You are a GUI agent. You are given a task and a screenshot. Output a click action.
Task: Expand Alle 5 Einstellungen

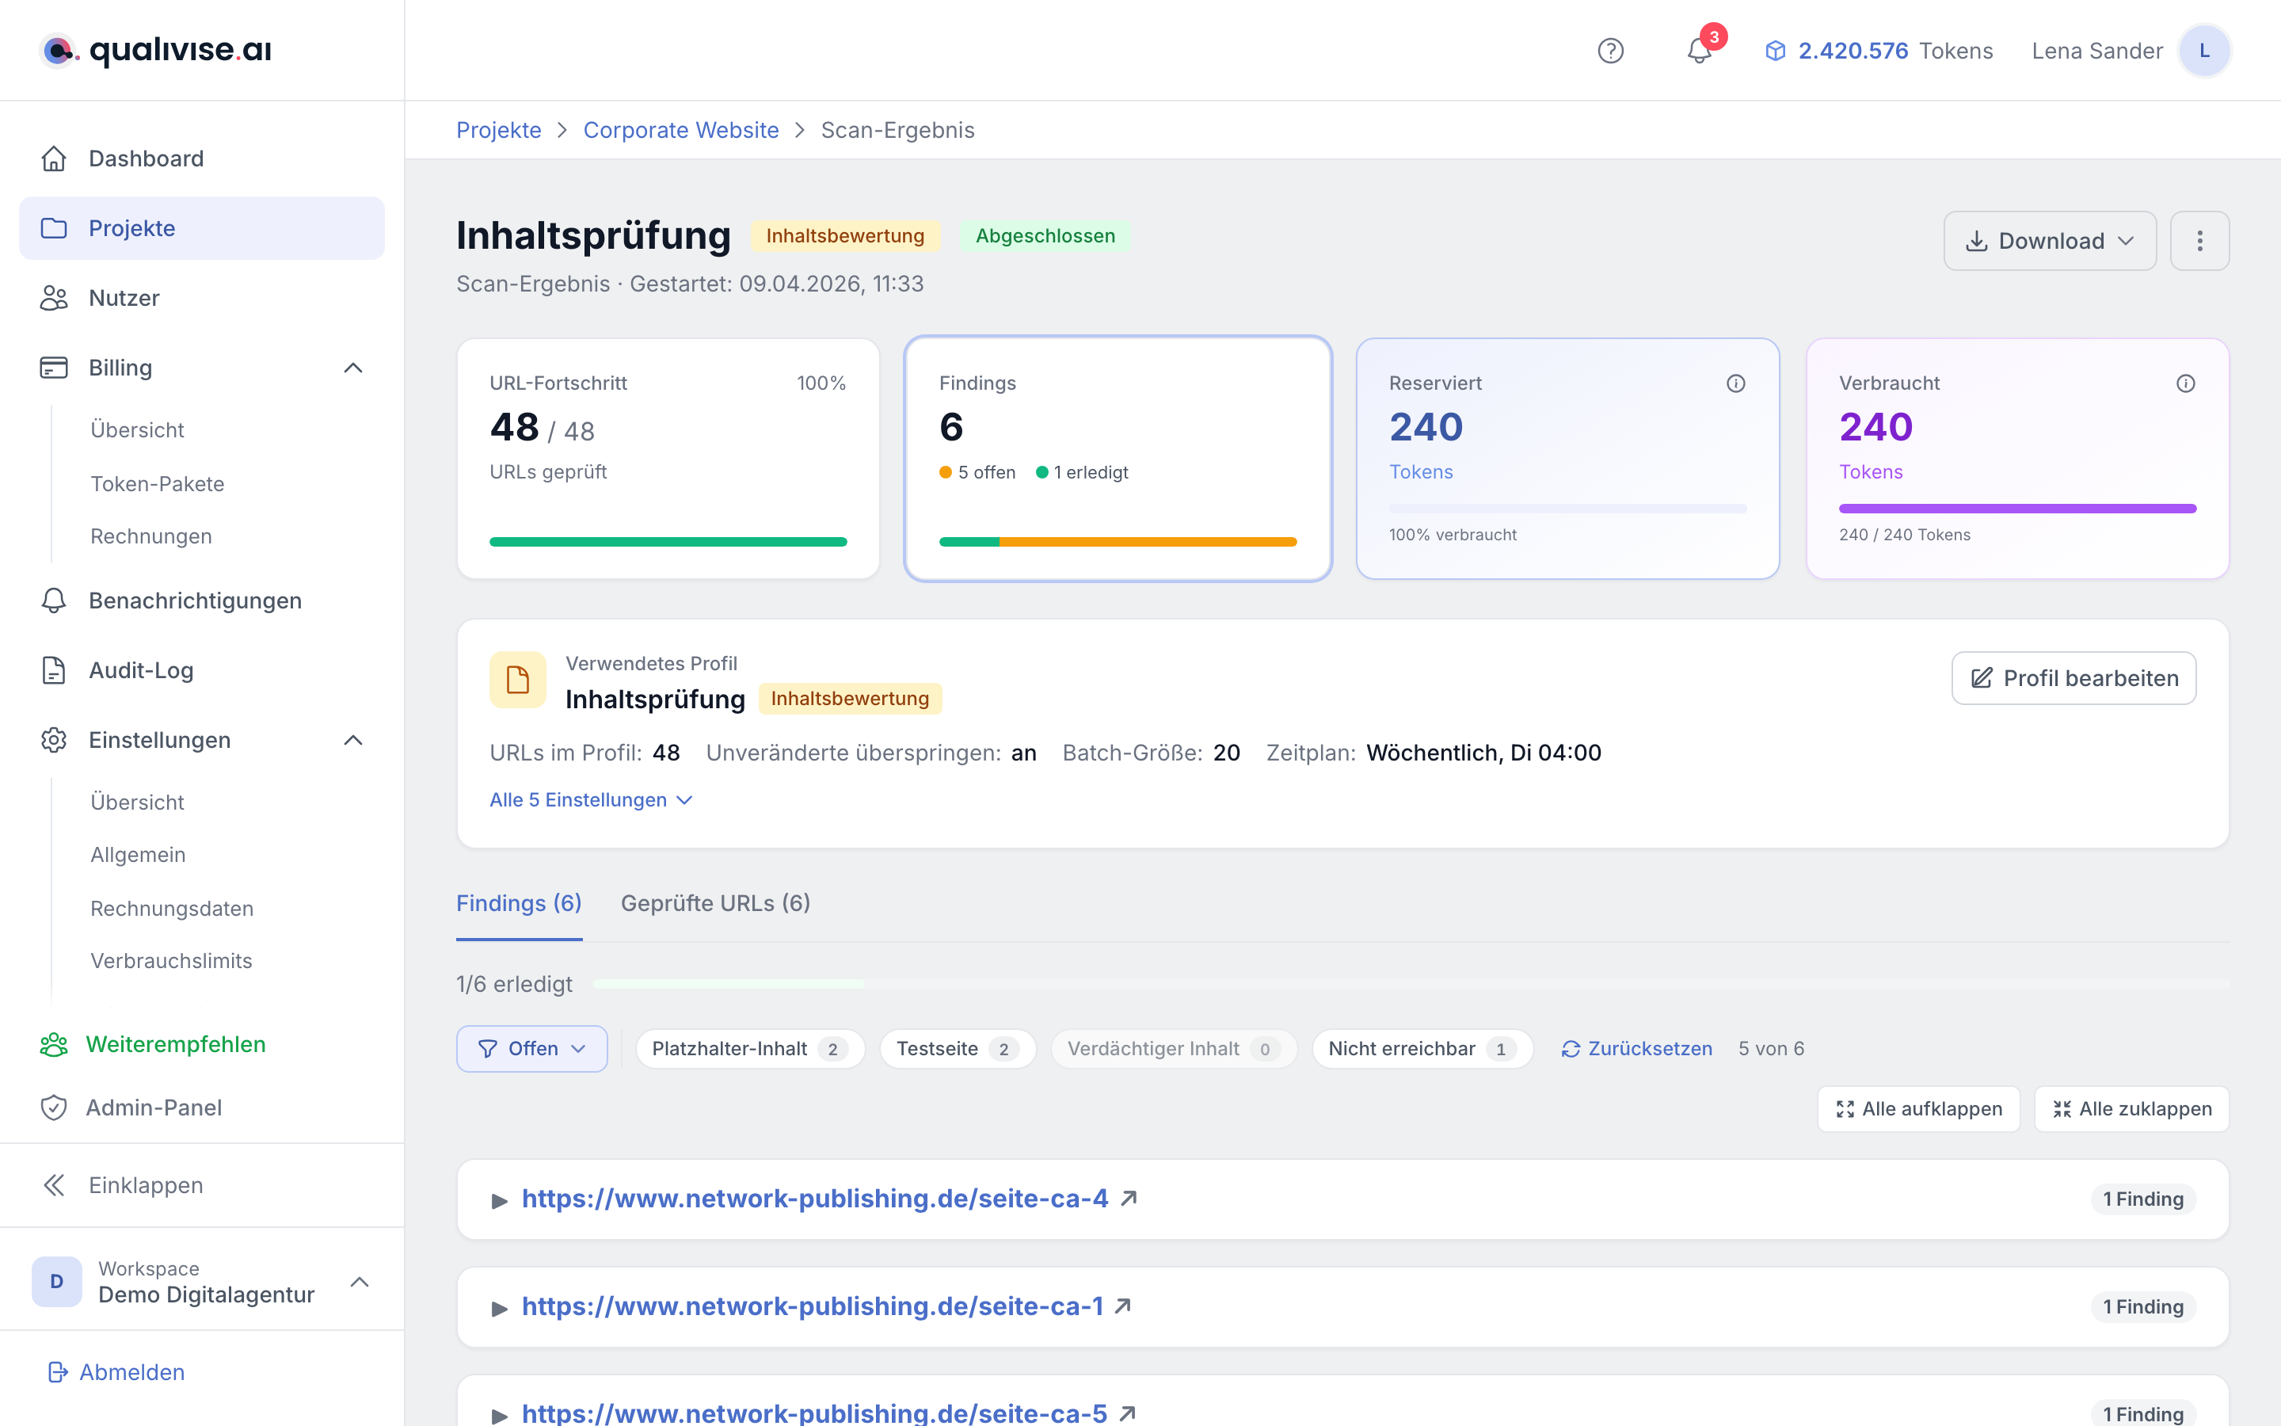[591, 800]
